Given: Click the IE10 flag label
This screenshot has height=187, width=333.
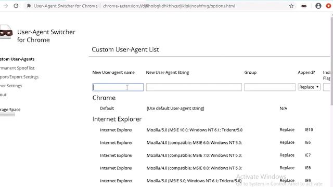Looking at the screenshot, I should click(x=309, y=129).
